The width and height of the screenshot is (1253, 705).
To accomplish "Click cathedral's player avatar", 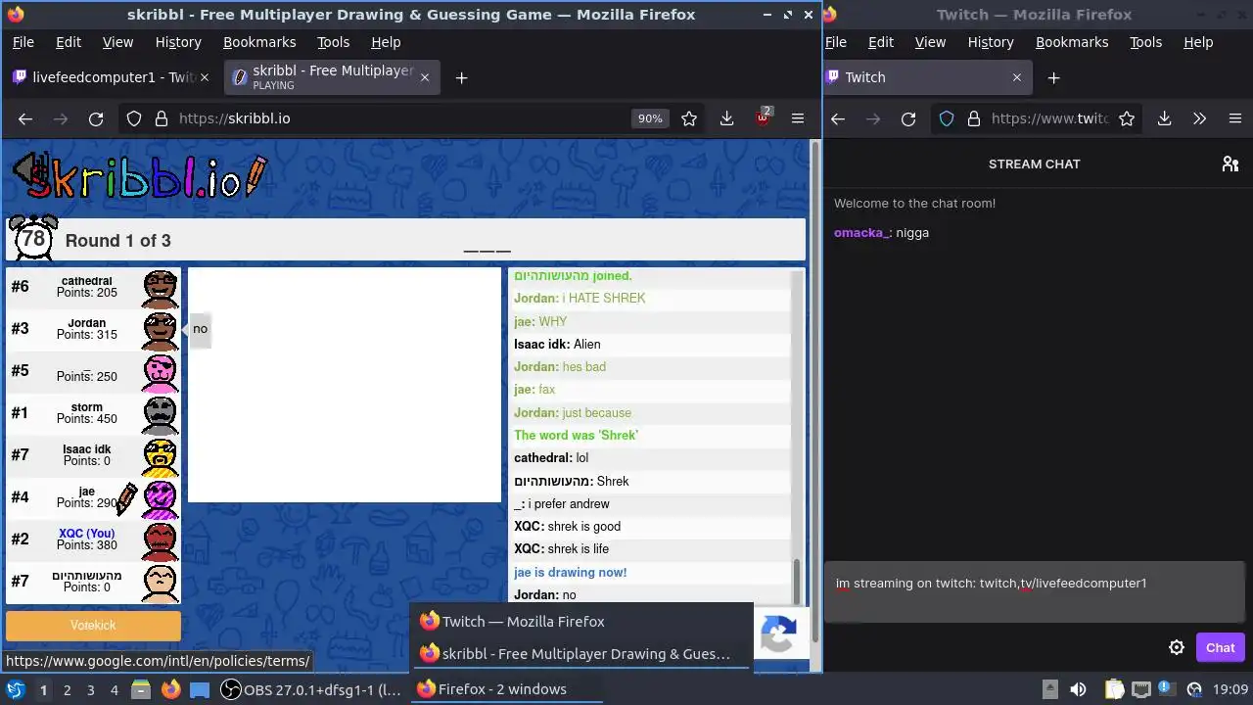I will [x=161, y=287].
